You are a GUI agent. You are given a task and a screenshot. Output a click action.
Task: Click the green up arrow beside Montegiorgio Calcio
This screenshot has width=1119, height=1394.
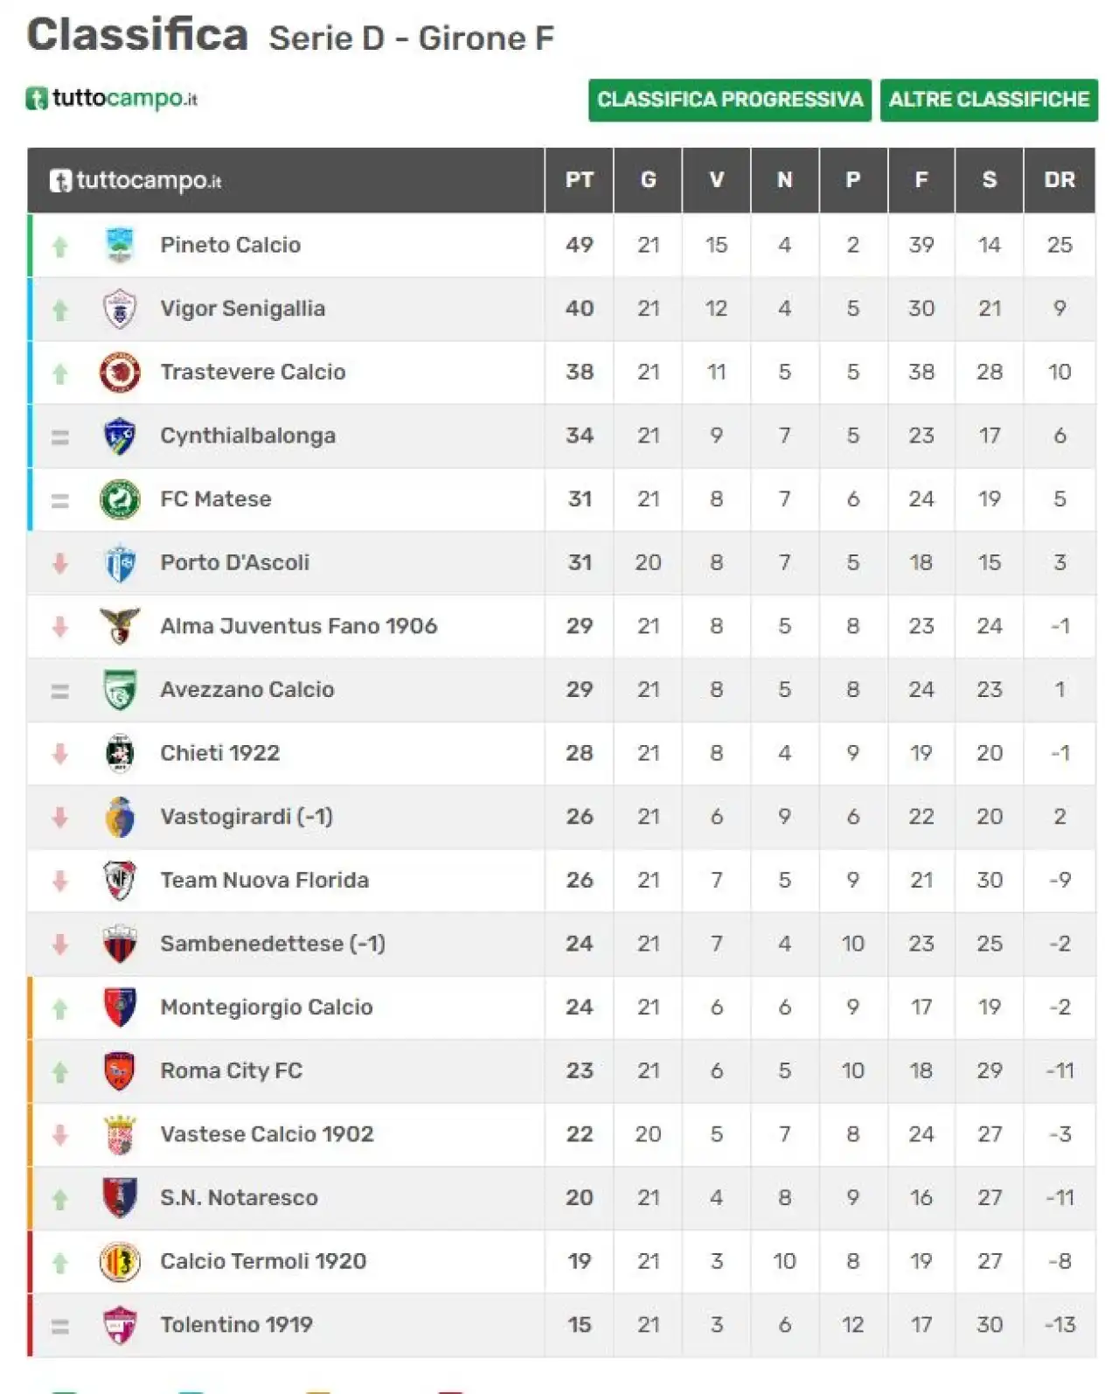[60, 1009]
